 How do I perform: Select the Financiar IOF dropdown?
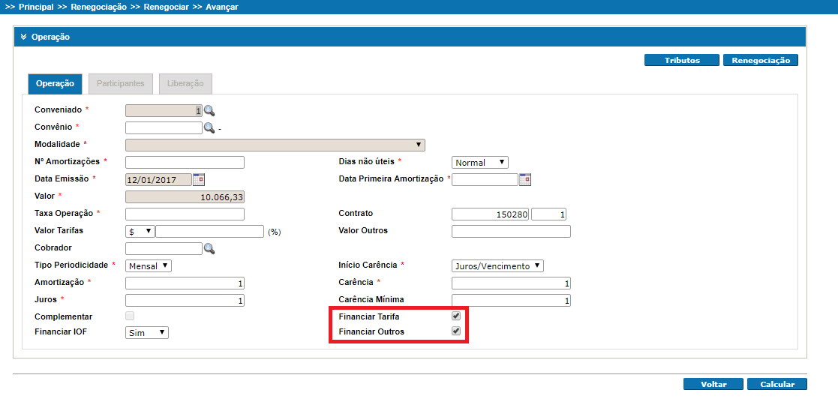tap(147, 333)
